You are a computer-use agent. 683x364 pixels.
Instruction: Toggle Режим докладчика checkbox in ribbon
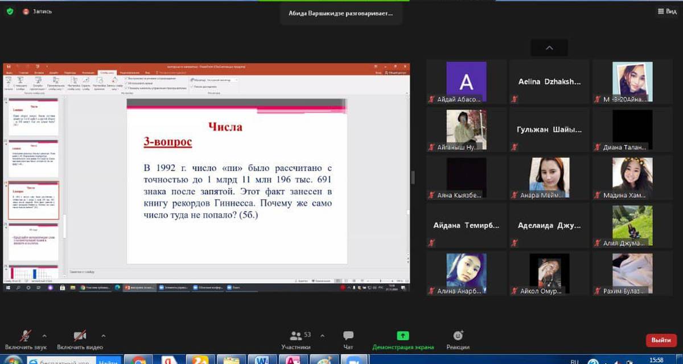[x=192, y=86]
